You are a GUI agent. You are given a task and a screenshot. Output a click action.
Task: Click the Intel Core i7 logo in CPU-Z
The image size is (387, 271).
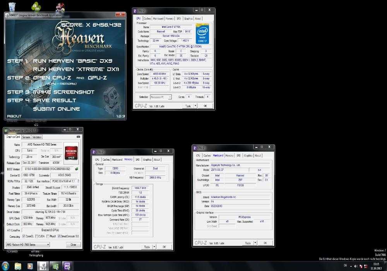pyautogui.click(x=202, y=34)
